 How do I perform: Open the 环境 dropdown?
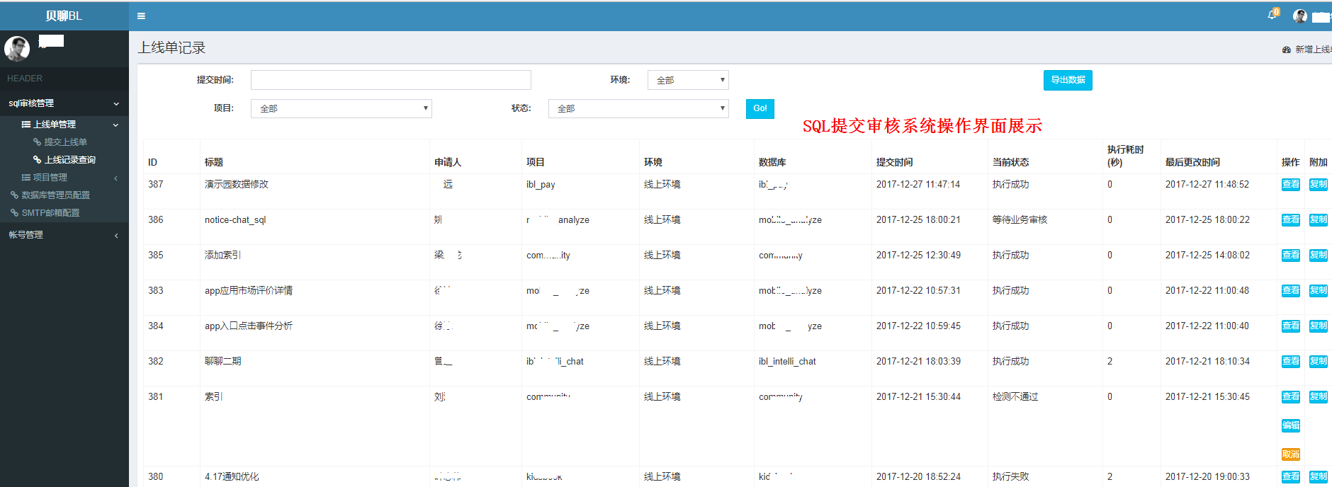click(x=688, y=80)
